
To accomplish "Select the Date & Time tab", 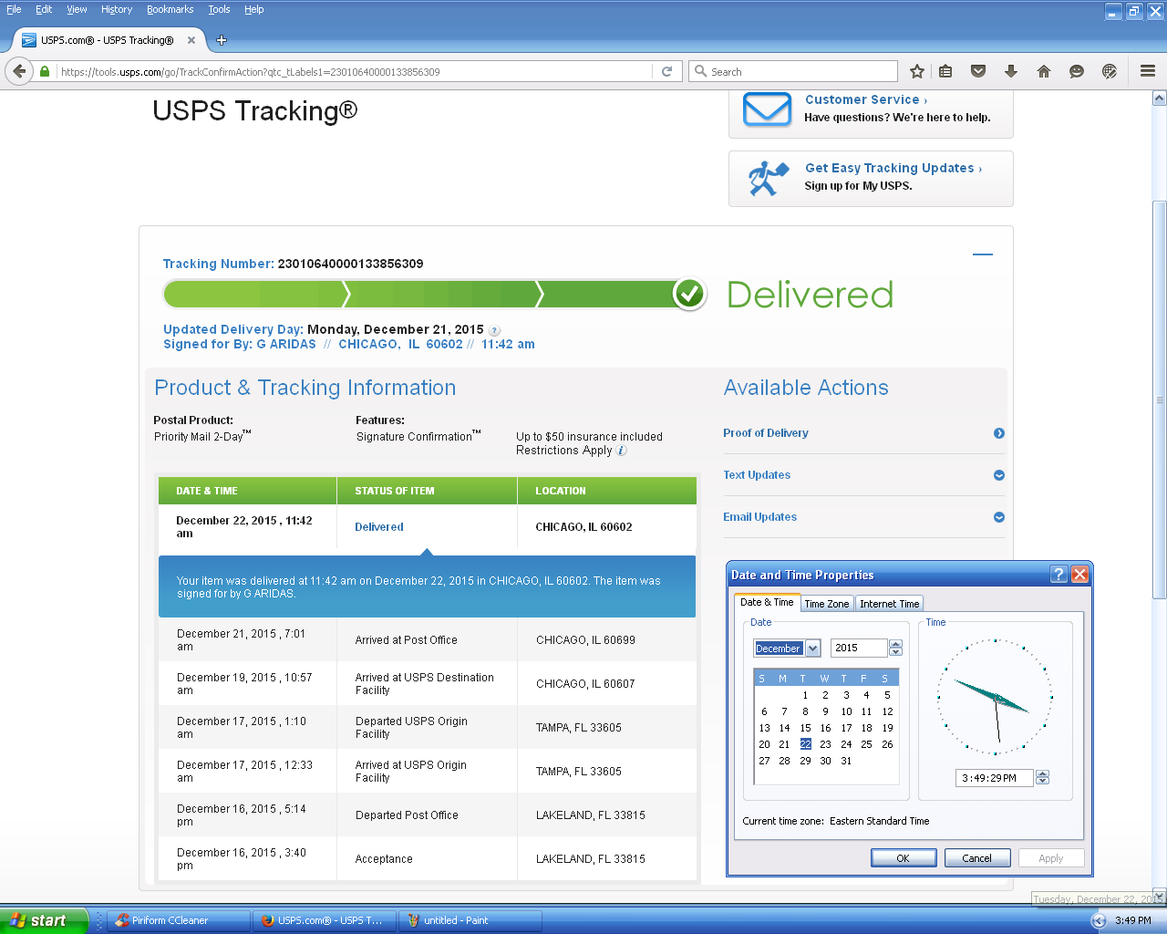I will click(x=767, y=602).
